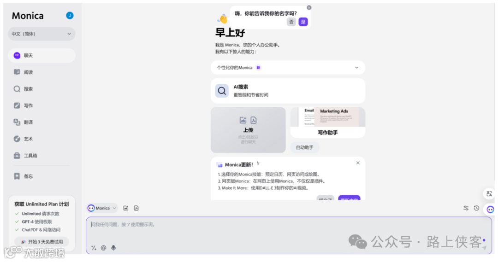Click the 早上好 greeting text
Image resolution: width=498 pixels, height=262 pixels.
tap(230, 32)
